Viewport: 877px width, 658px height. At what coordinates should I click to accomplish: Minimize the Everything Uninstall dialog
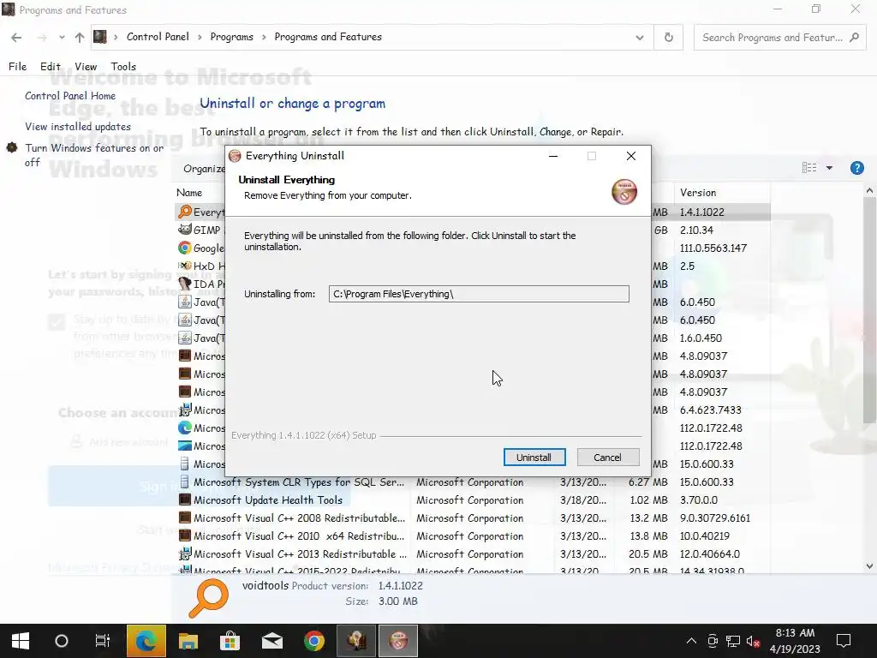click(553, 156)
